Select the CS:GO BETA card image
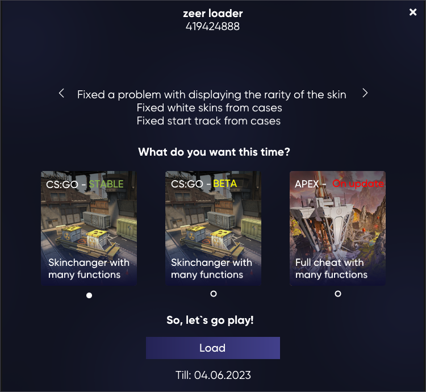The height and width of the screenshot is (392, 426). [x=213, y=228]
